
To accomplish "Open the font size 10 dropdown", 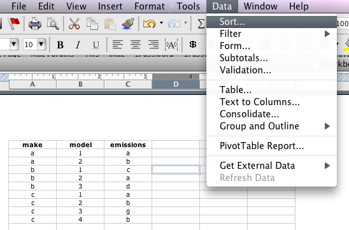I will [x=41, y=44].
